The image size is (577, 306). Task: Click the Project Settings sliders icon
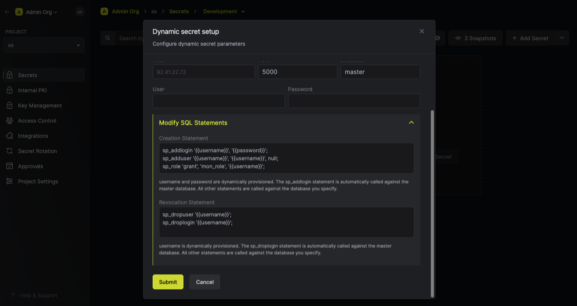(10, 181)
